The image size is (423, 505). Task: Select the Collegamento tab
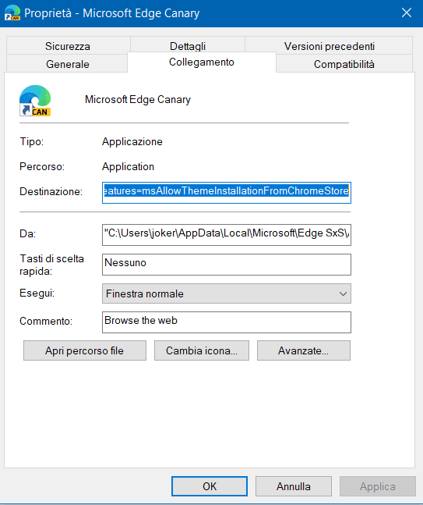click(202, 62)
